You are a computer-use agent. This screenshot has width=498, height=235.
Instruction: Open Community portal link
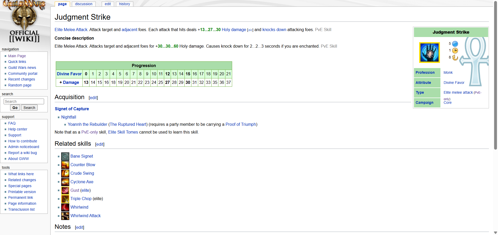coord(23,74)
